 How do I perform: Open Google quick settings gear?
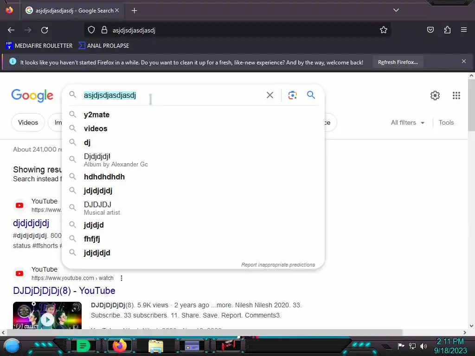pyautogui.click(x=435, y=95)
